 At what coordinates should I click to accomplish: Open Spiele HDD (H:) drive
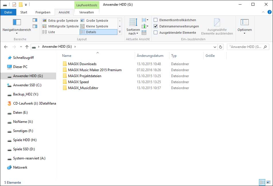click(25, 140)
